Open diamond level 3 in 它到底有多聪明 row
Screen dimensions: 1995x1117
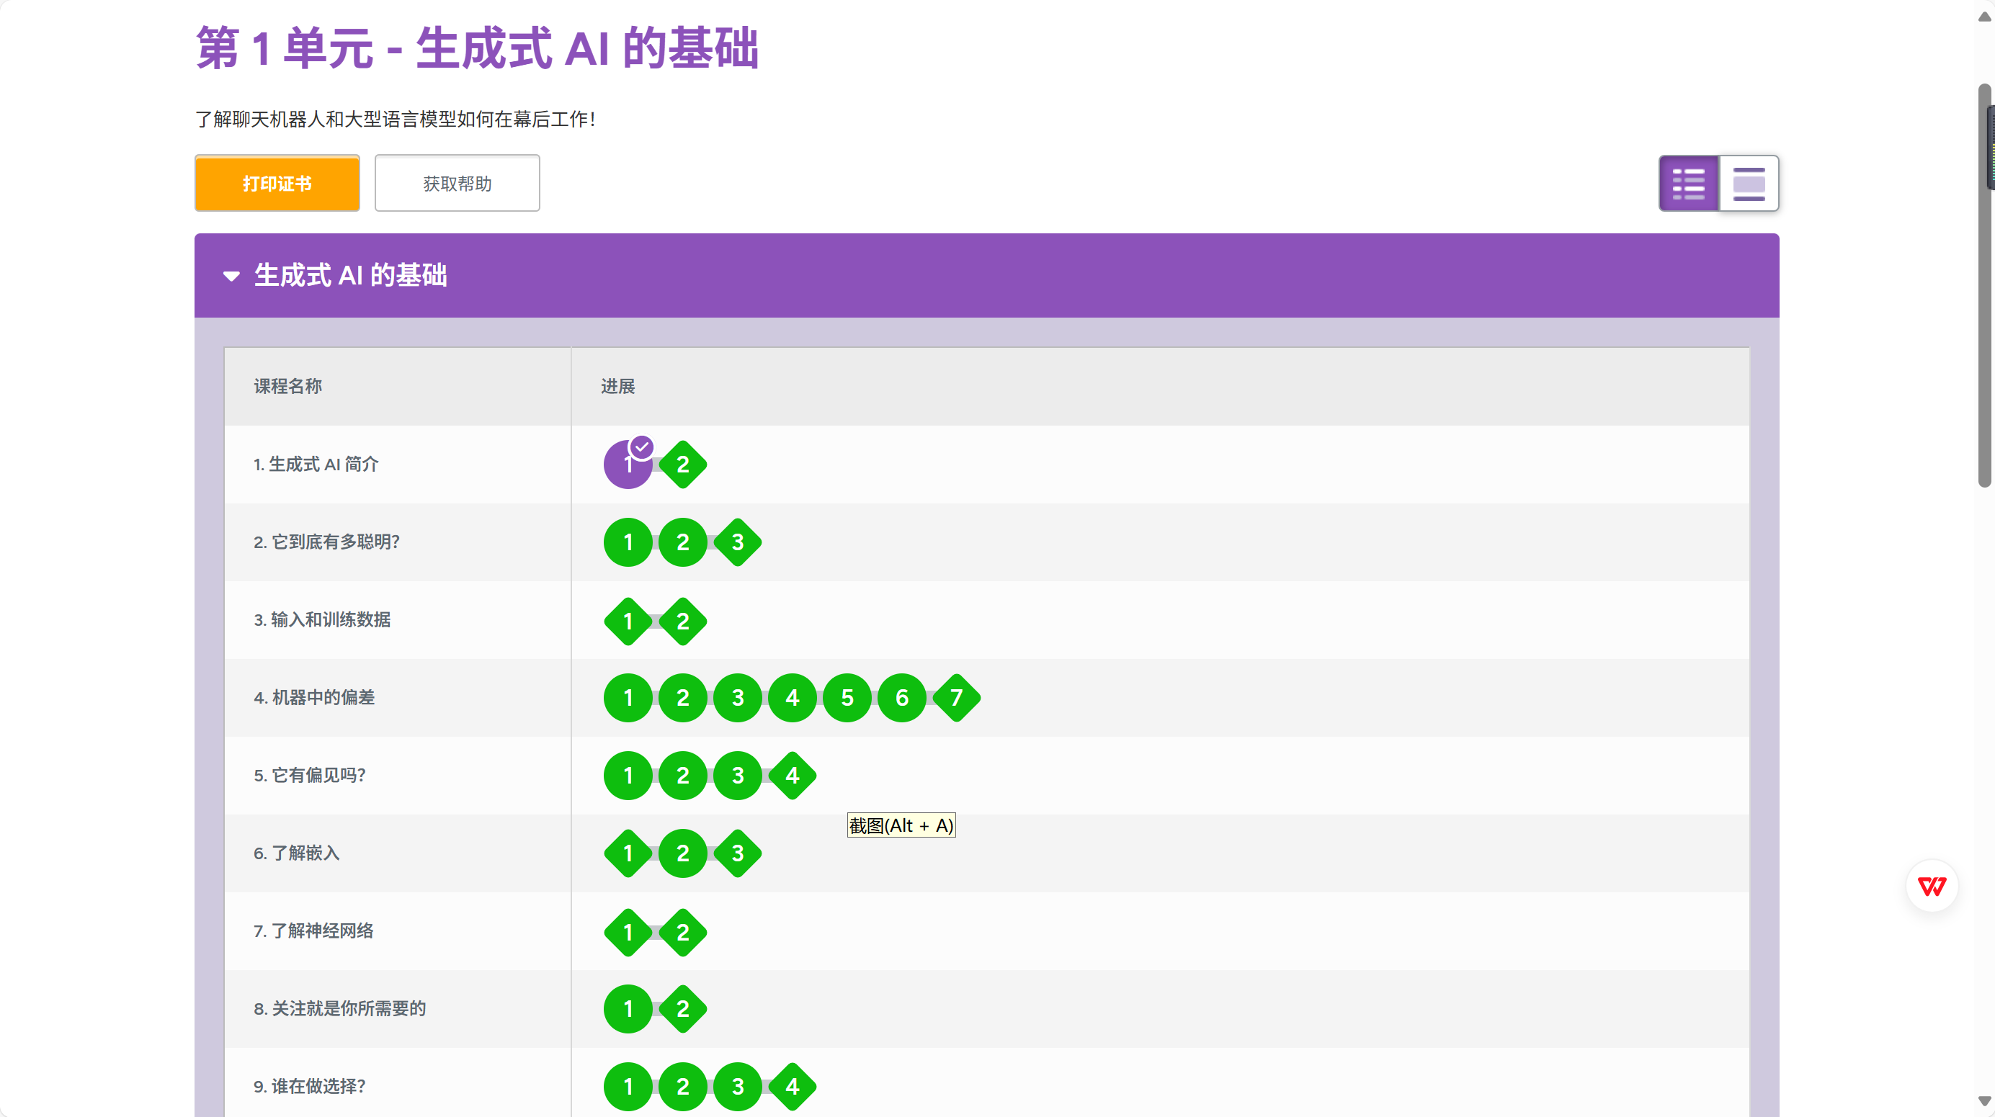point(738,542)
